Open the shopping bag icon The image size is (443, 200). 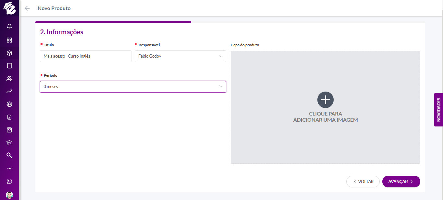point(9,130)
